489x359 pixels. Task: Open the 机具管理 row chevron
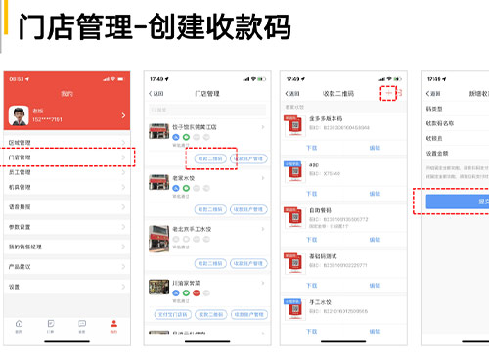pyautogui.click(x=123, y=187)
